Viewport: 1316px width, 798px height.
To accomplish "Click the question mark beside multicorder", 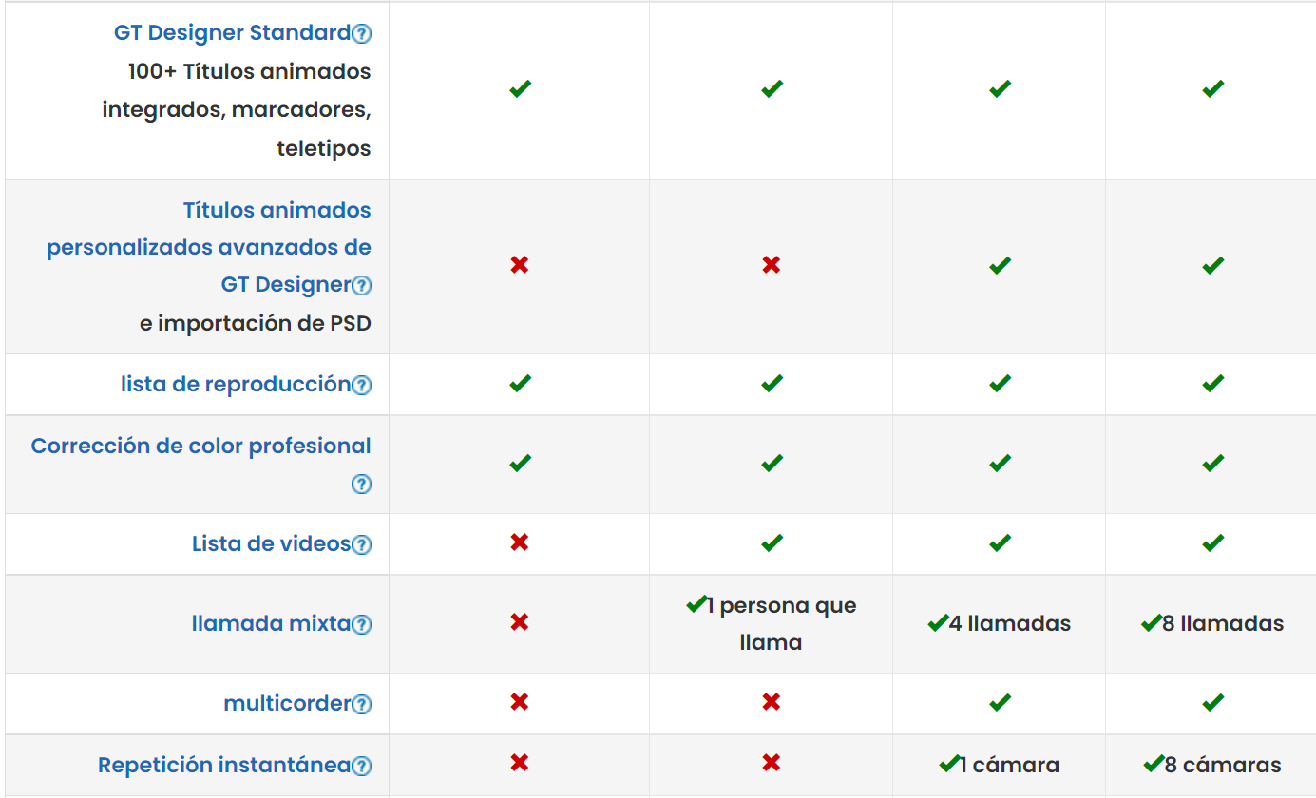I will click(x=361, y=705).
